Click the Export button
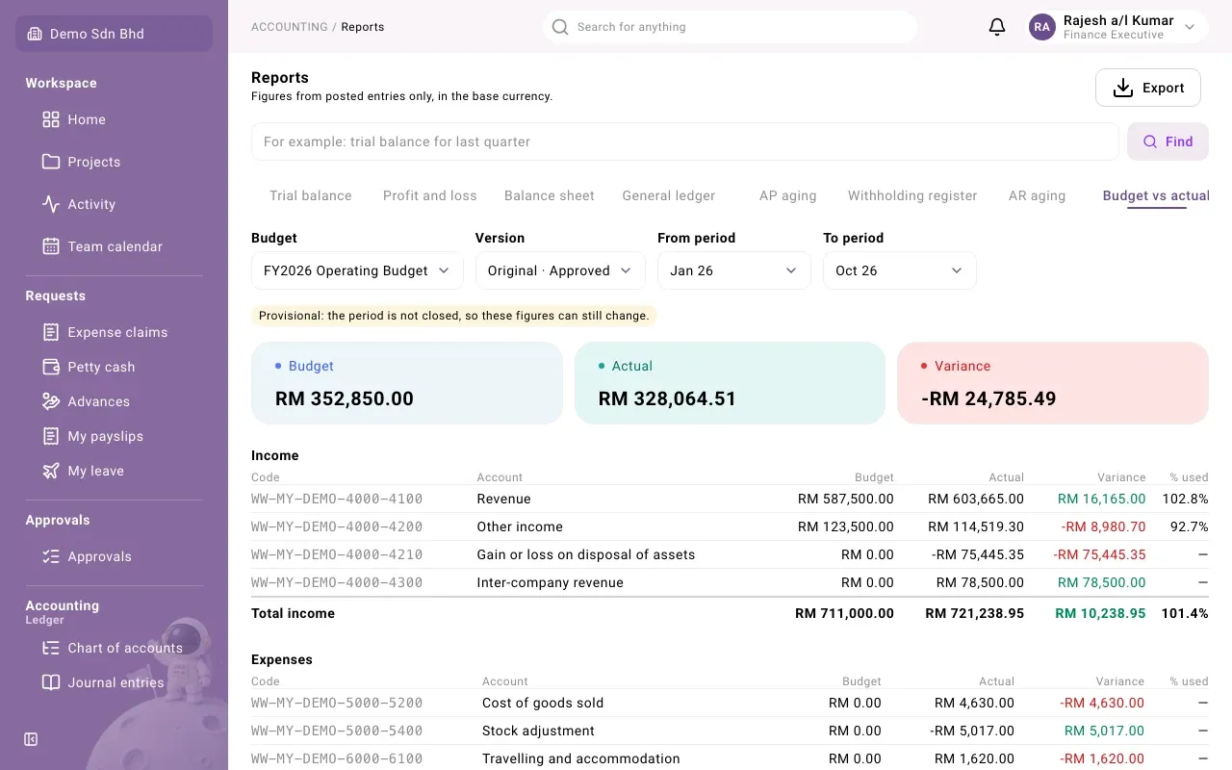 (x=1148, y=88)
